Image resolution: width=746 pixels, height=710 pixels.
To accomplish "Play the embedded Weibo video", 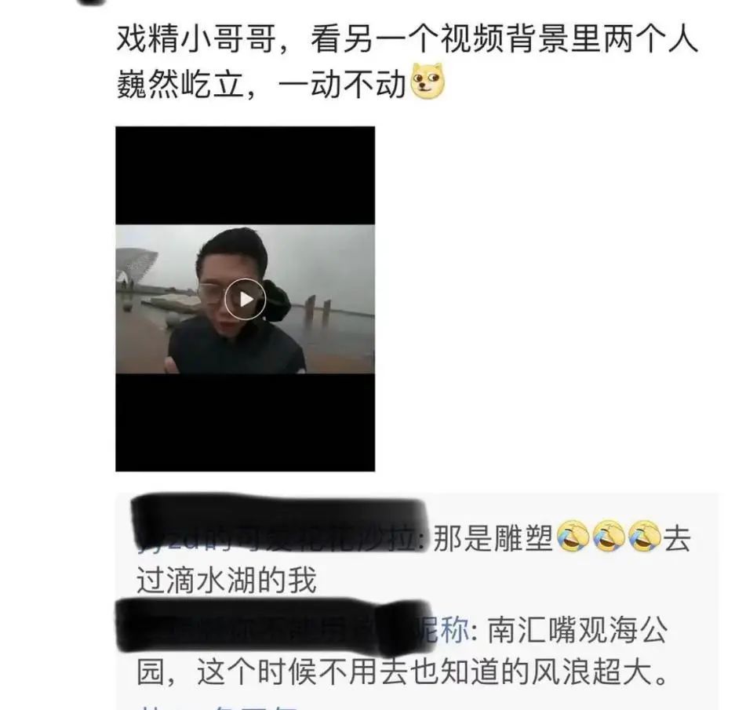I will point(245,300).
